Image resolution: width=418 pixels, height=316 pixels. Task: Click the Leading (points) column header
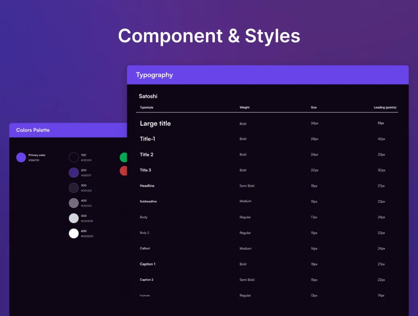point(385,108)
